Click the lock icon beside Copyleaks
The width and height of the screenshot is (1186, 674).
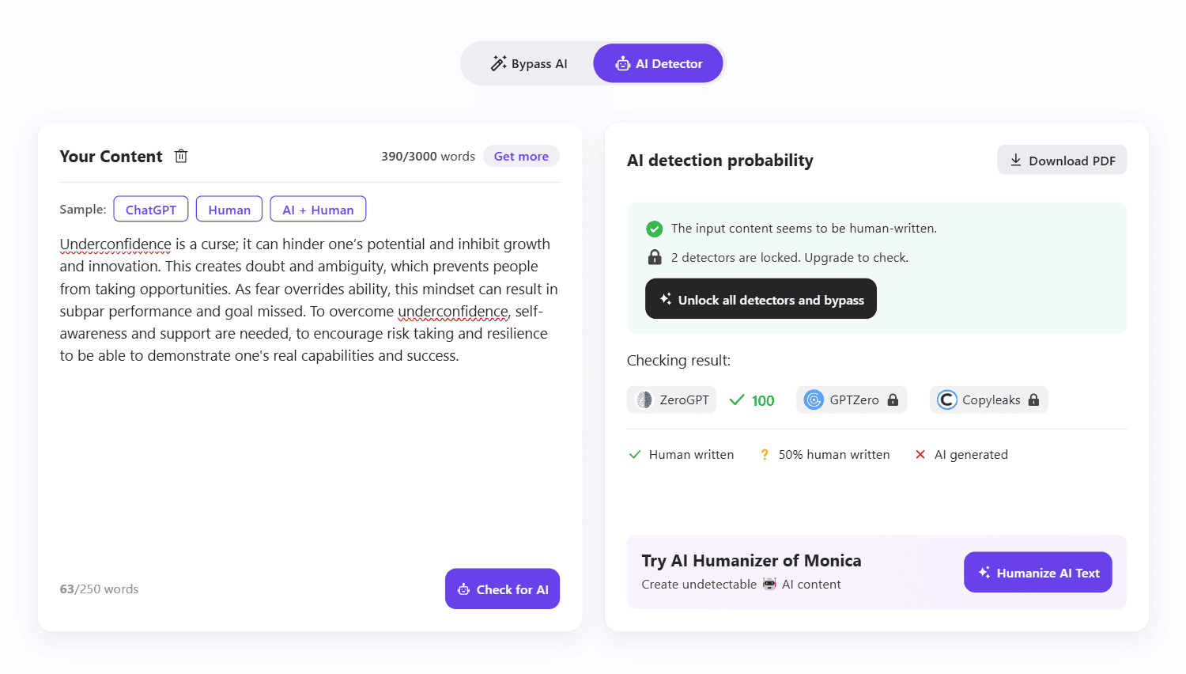point(1033,400)
